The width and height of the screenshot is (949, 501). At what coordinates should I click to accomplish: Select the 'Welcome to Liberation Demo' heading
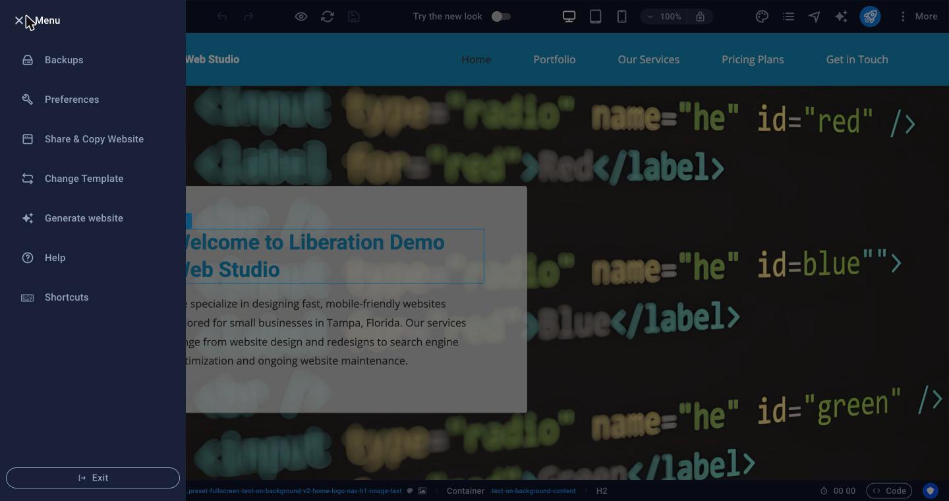tap(335, 256)
